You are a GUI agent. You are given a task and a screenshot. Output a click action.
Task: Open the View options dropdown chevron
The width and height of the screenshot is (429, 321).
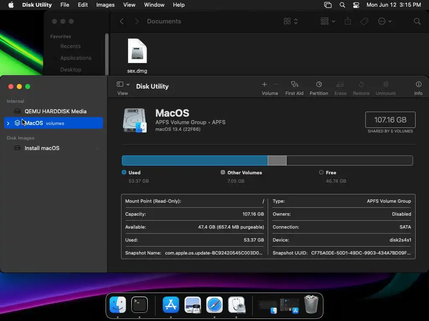pos(128,84)
